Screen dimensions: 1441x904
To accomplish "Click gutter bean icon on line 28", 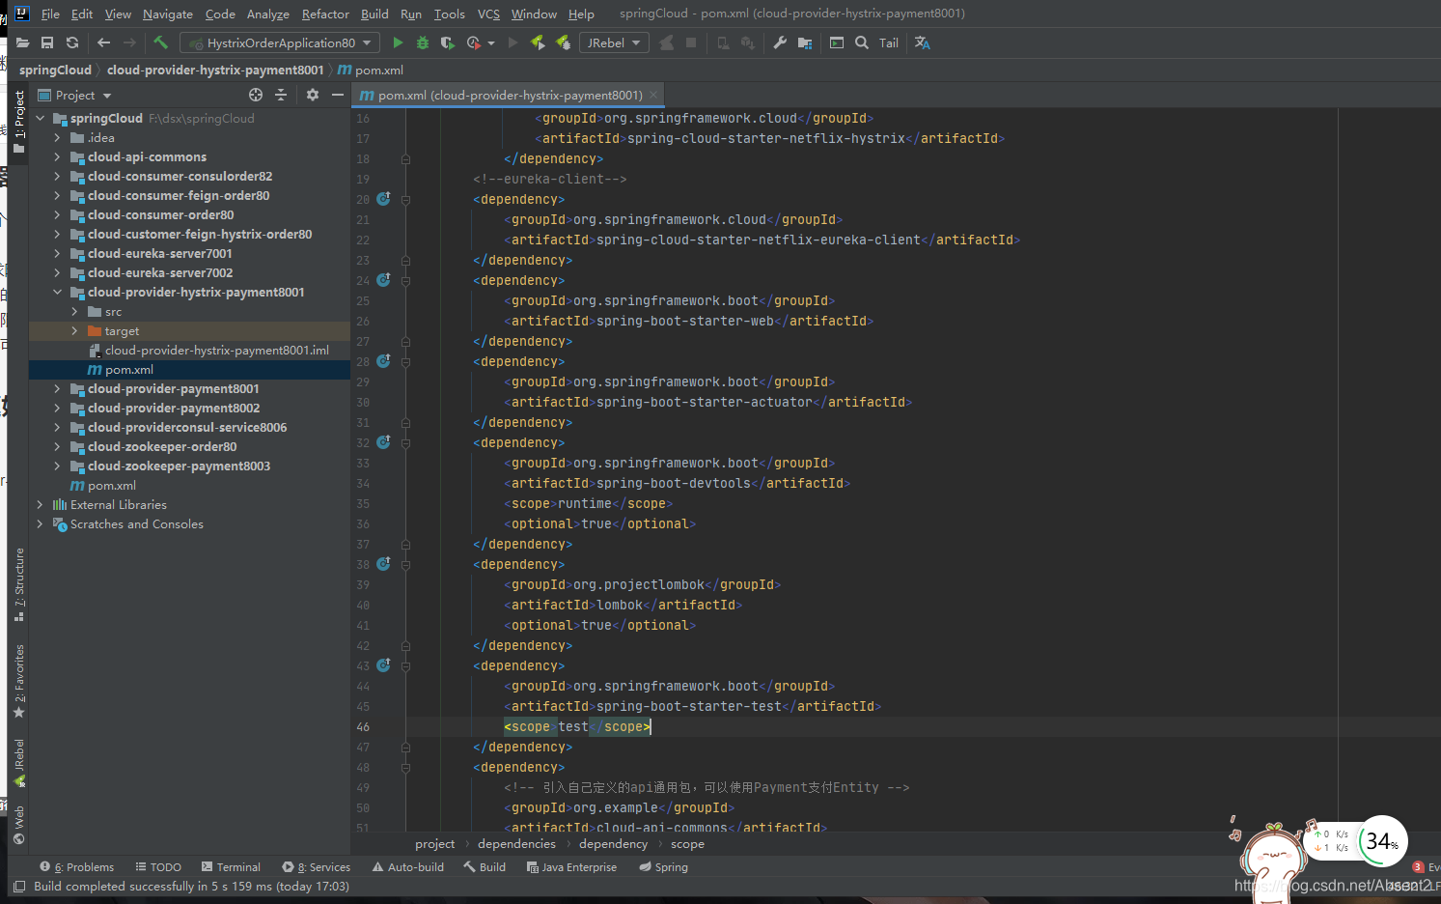I will pos(383,361).
